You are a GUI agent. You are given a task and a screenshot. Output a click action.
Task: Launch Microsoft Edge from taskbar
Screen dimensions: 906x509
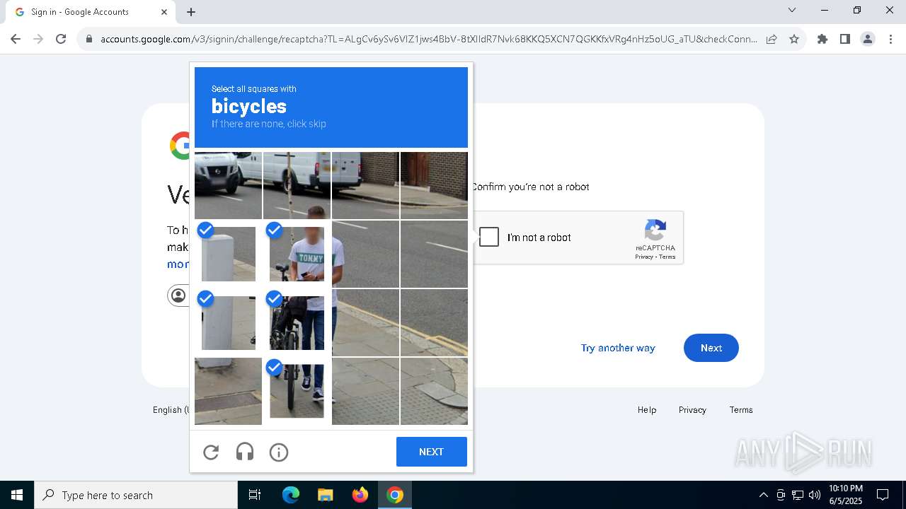click(x=291, y=495)
